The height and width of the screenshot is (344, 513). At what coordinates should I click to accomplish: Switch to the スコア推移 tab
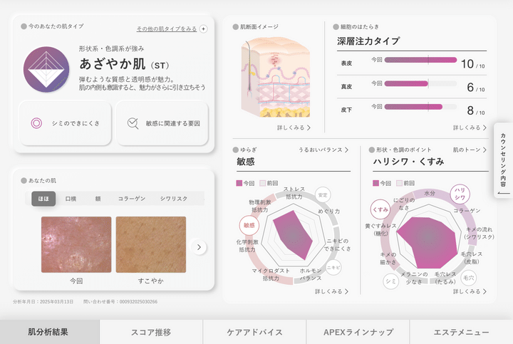pyautogui.click(x=151, y=332)
